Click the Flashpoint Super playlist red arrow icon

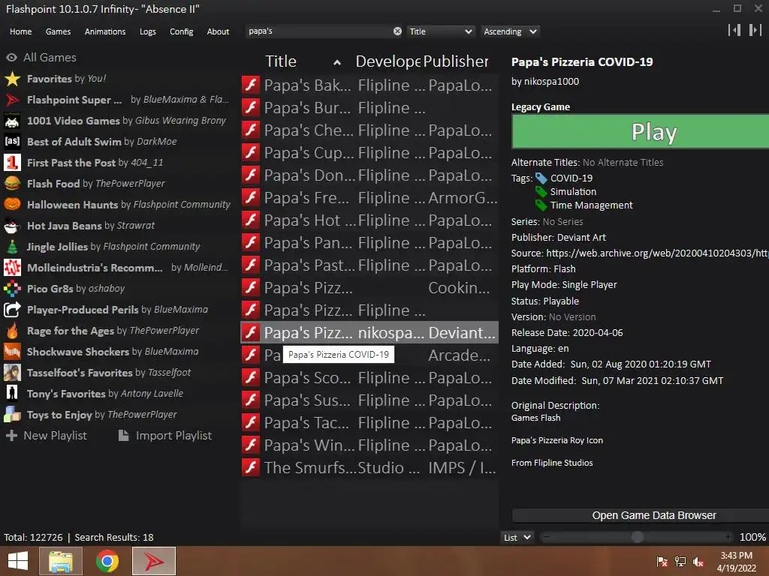[x=12, y=100]
